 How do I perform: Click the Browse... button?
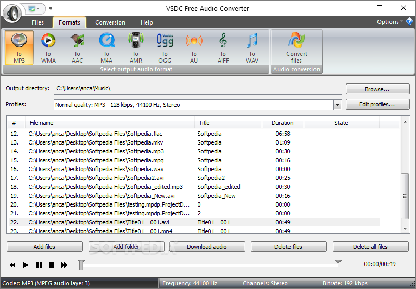(x=377, y=89)
